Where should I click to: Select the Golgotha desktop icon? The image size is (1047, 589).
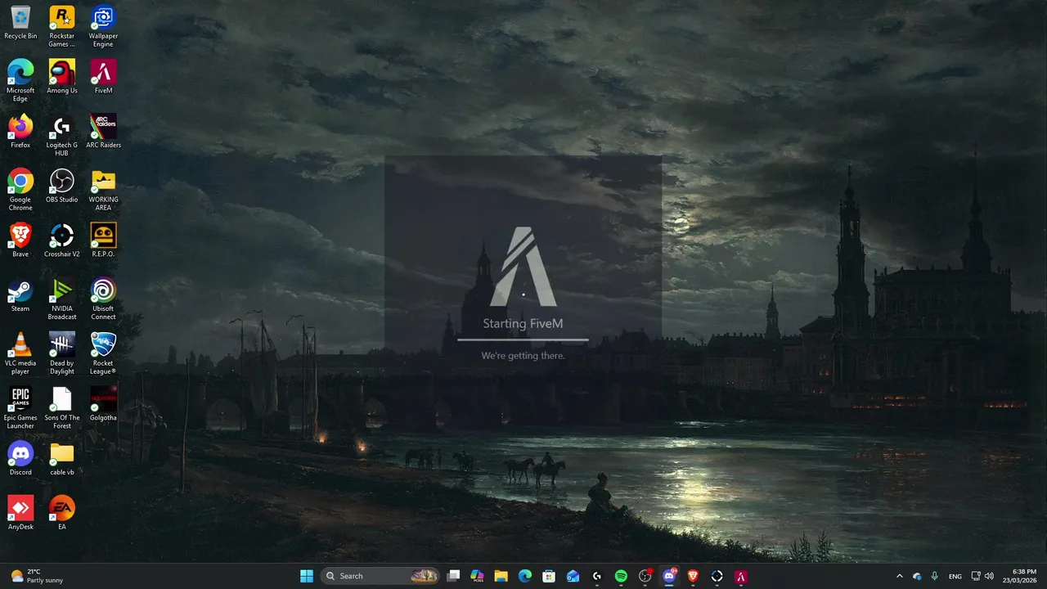coord(103,404)
